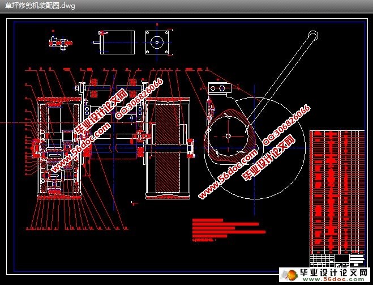Open the www.56doc.com logo link

(x=333, y=279)
